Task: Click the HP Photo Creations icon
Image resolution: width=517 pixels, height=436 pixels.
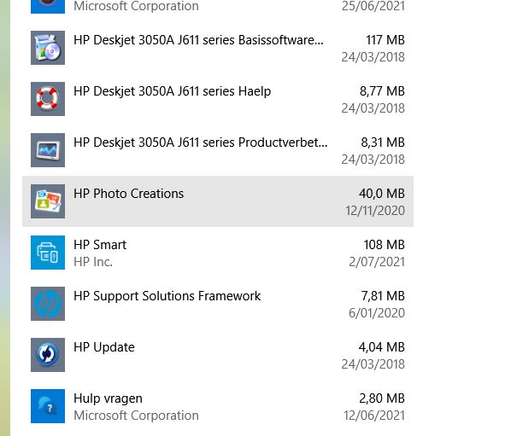Action: click(x=48, y=201)
